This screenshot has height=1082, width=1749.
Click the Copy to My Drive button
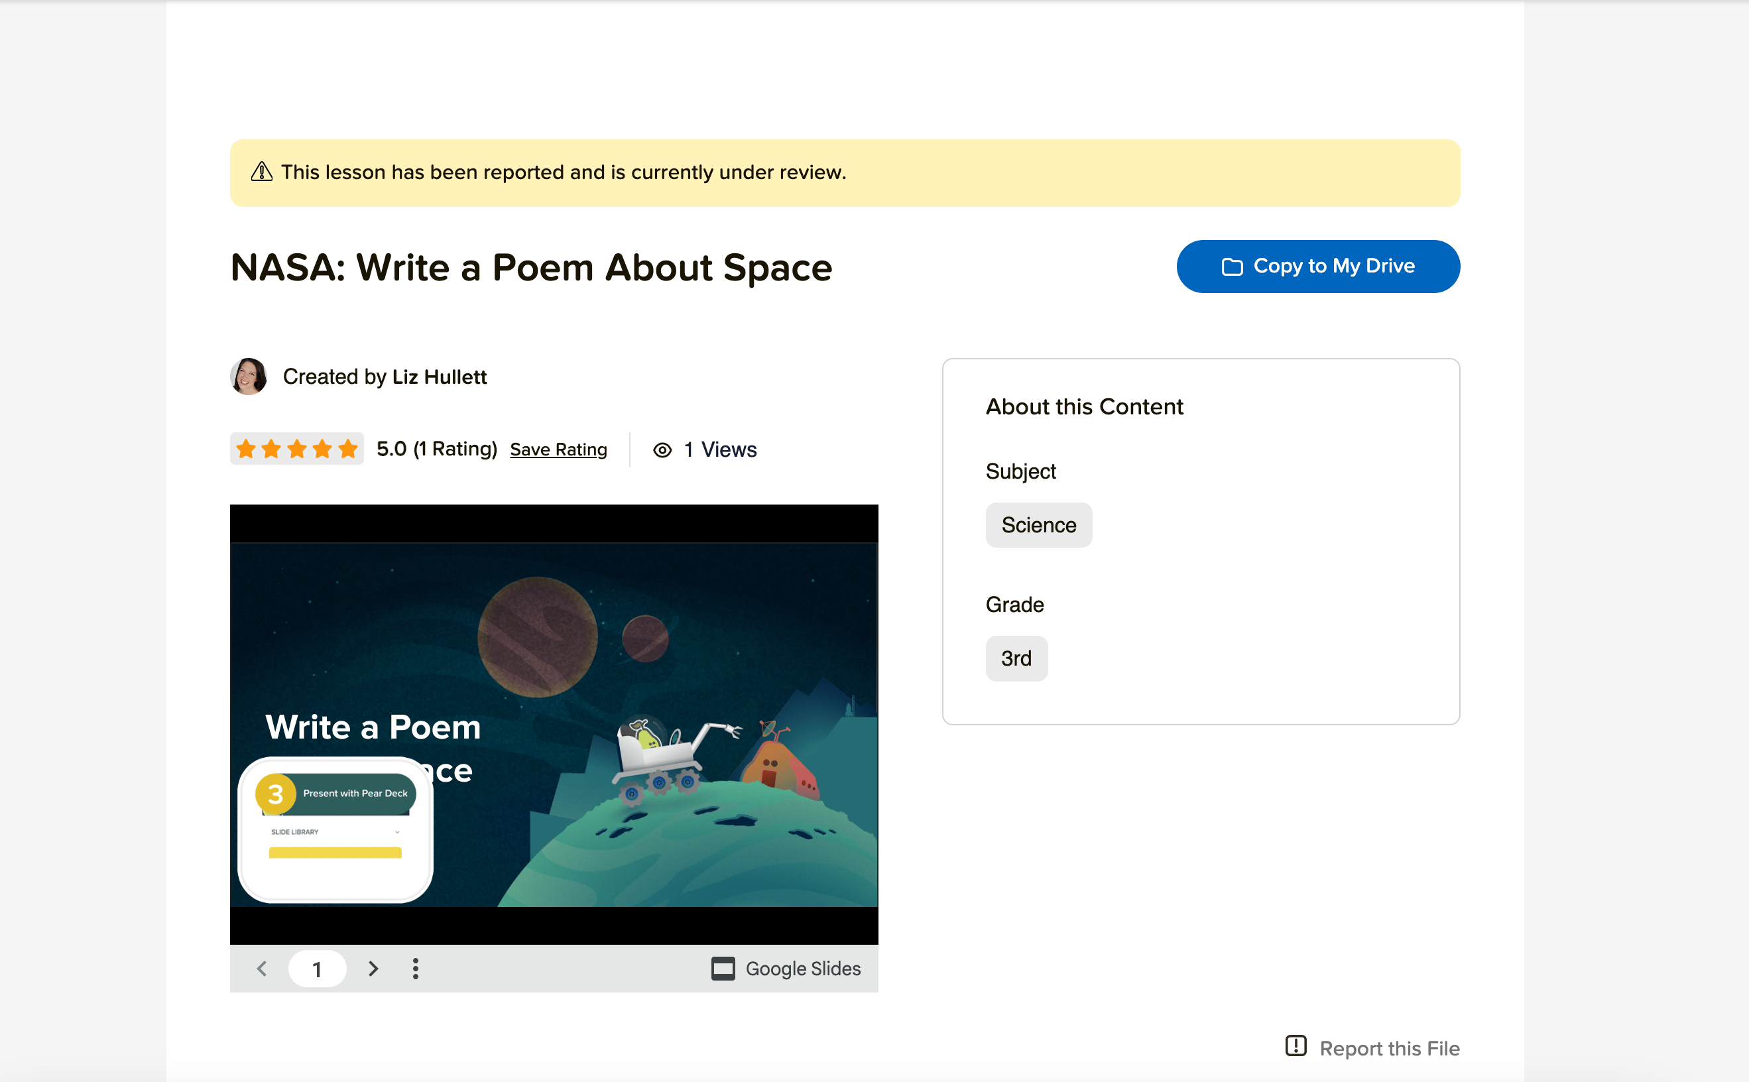[x=1317, y=267]
